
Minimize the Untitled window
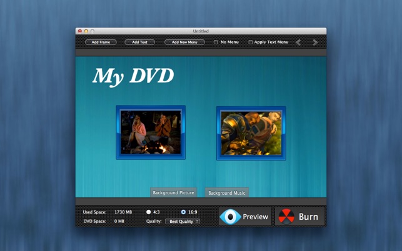coord(86,31)
